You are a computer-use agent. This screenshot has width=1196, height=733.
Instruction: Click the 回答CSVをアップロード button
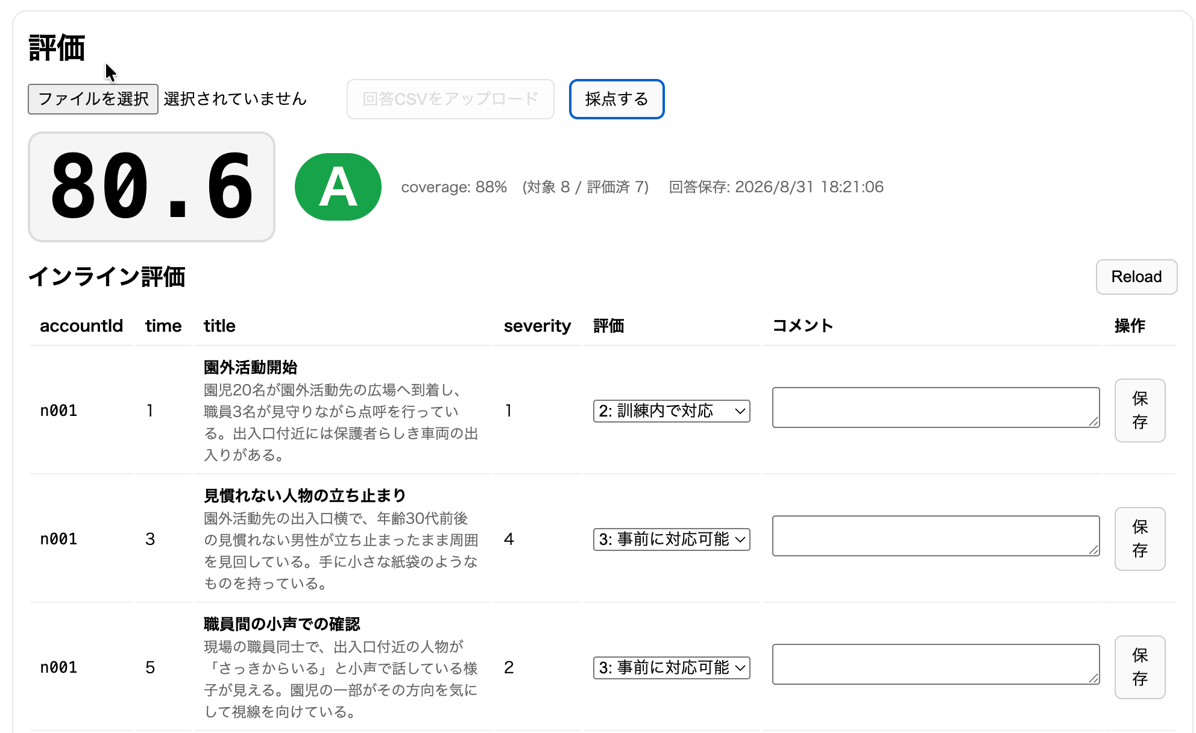coord(450,99)
